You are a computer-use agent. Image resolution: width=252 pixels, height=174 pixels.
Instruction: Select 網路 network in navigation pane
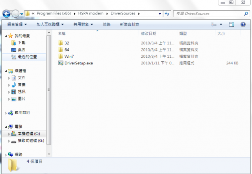click(19, 155)
